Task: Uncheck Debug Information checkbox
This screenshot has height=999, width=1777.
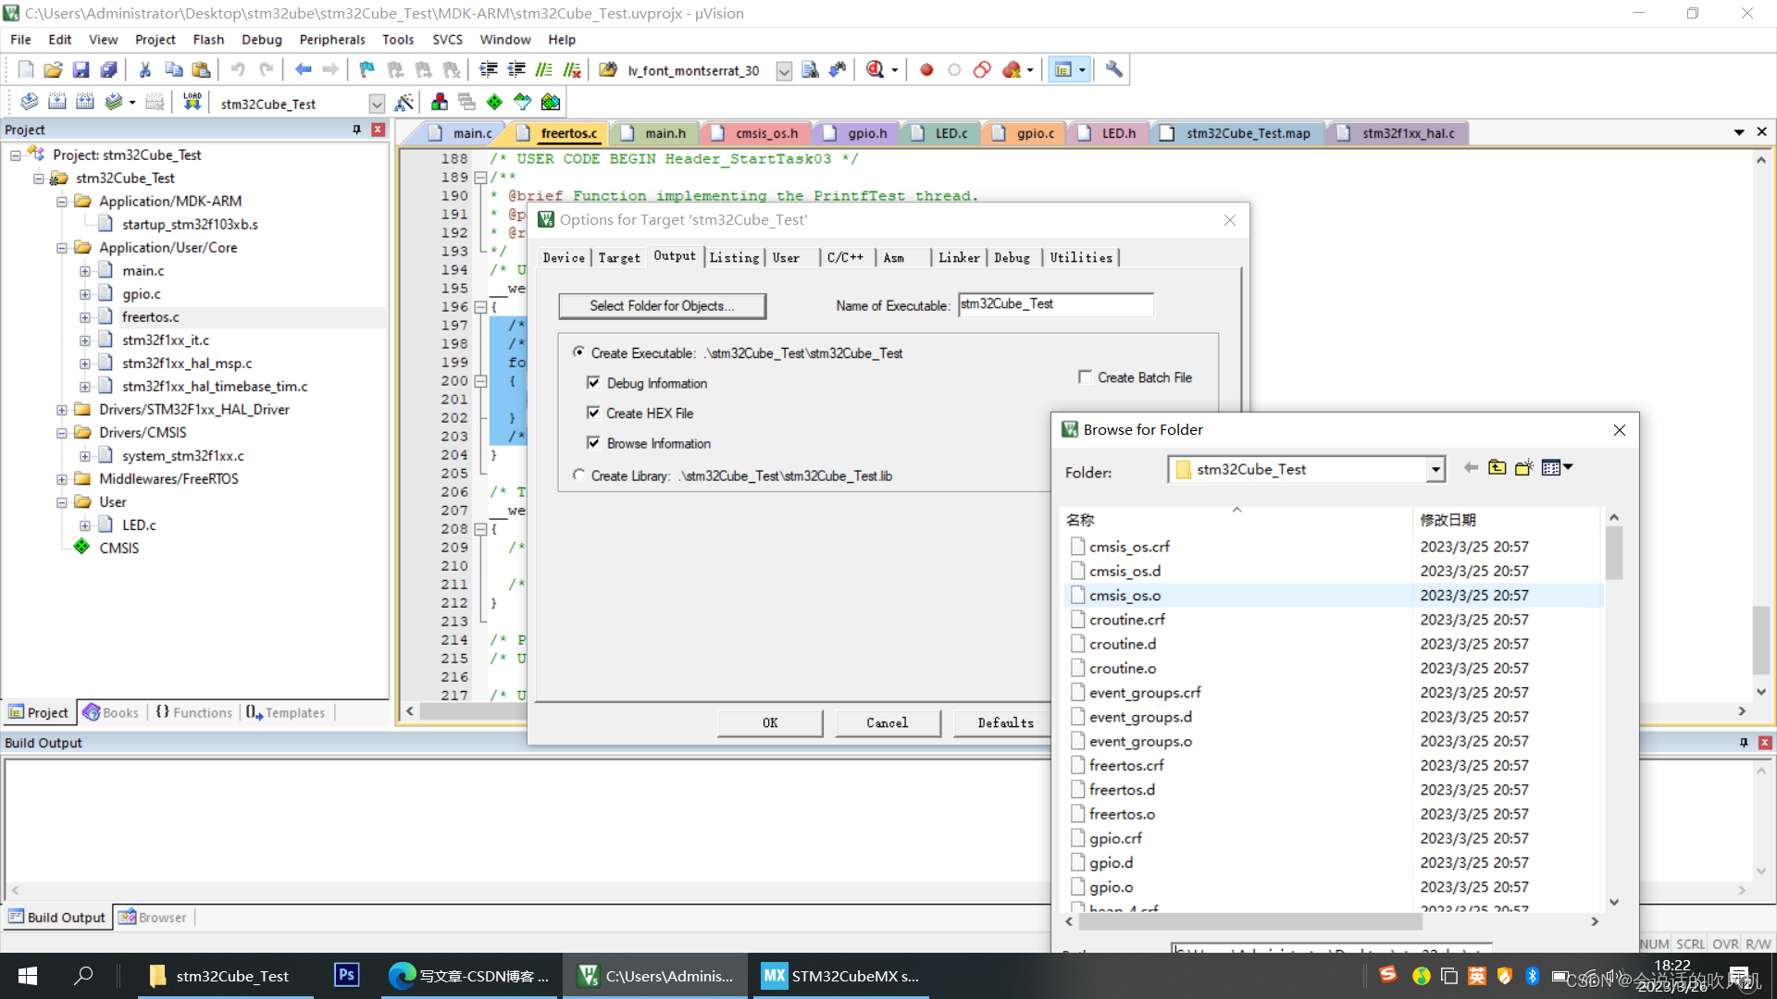Action: pyautogui.click(x=593, y=383)
